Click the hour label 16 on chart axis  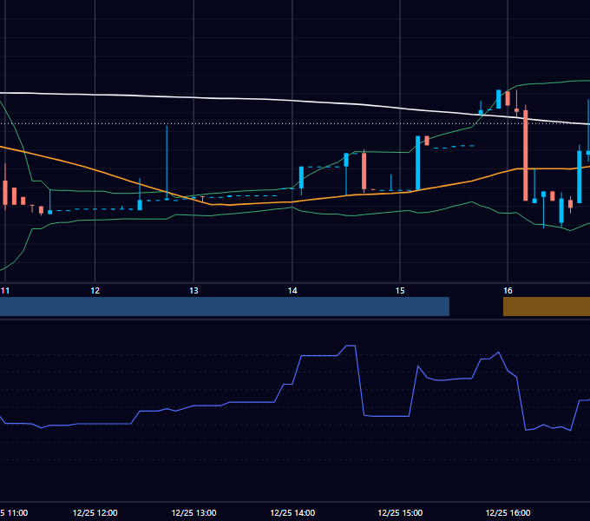point(508,291)
